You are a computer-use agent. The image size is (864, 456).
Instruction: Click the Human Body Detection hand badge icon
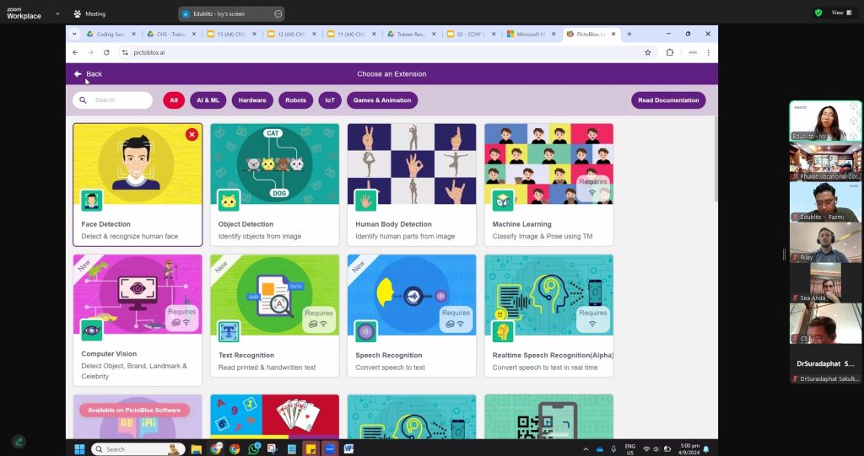pyautogui.click(x=366, y=201)
